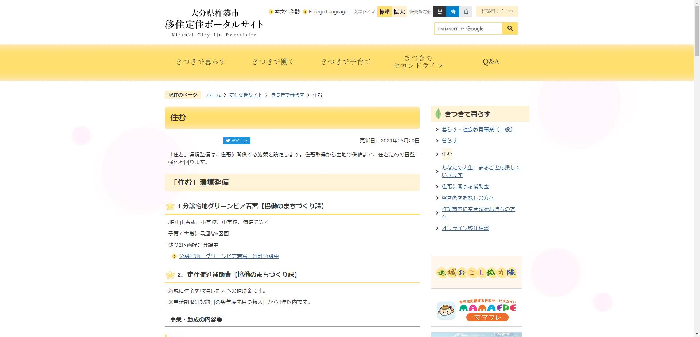The image size is (700, 337).
Task: Select the 青 background color swatch
Action: (x=453, y=12)
